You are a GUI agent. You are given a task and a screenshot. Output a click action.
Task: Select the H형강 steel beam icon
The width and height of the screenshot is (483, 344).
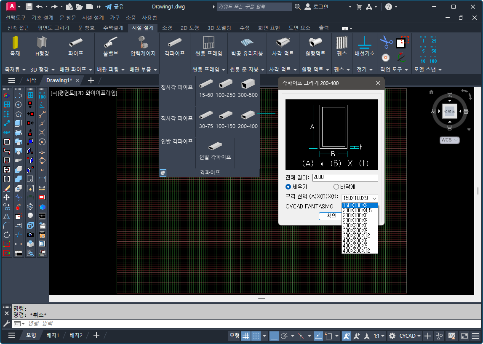click(x=42, y=43)
